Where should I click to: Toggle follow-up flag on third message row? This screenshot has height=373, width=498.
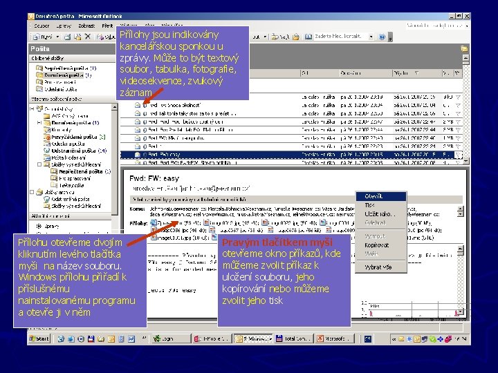(x=457, y=113)
